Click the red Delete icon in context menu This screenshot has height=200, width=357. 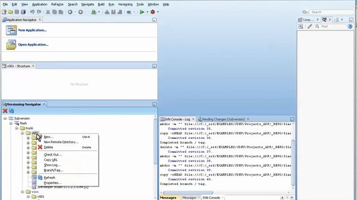[40, 147]
